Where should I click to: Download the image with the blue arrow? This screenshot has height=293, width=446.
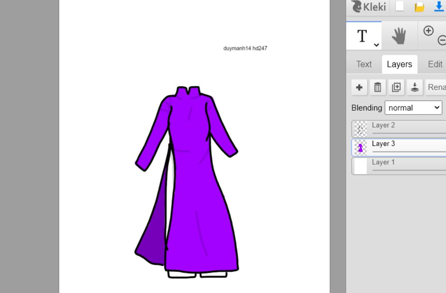point(439,6)
